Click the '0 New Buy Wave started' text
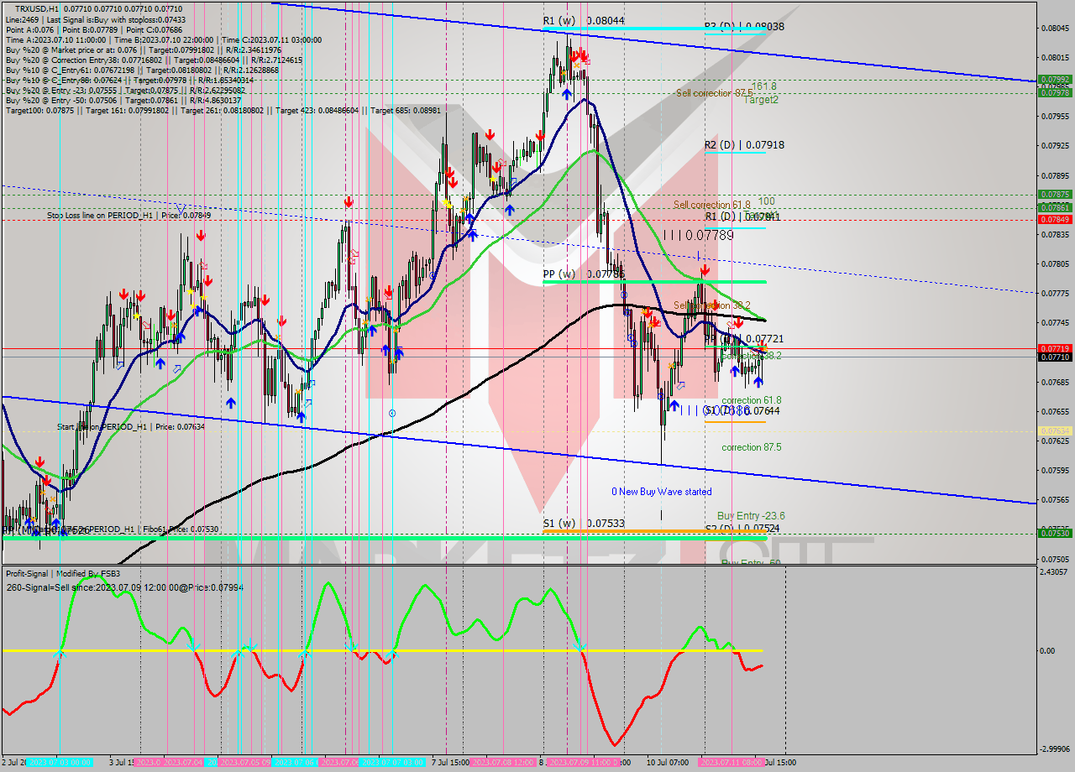1075x772 pixels. [x=660, y=491]
